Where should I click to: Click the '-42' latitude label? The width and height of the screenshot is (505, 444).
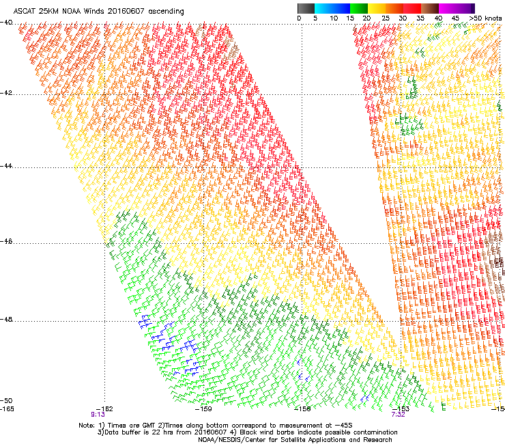pos(6,93)
